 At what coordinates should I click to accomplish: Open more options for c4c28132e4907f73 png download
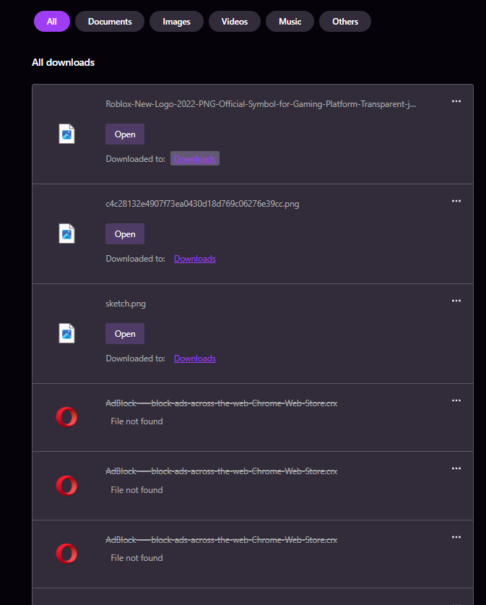pyautogui.click(x=456, y=201)
